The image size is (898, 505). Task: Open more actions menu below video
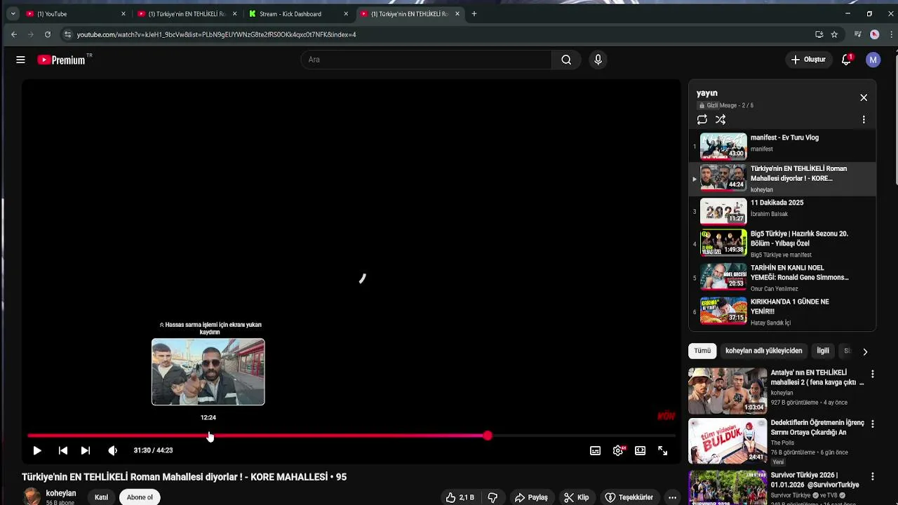click(672, 497)
